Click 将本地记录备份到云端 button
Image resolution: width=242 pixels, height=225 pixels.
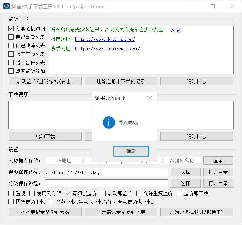(45, 212)
